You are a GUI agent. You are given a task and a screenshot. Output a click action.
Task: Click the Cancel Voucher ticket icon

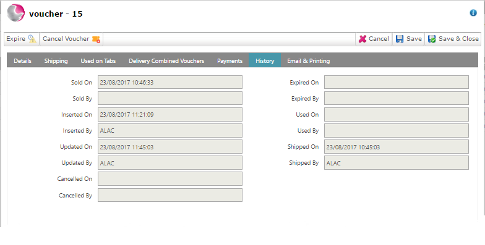[x=96, y=39]
